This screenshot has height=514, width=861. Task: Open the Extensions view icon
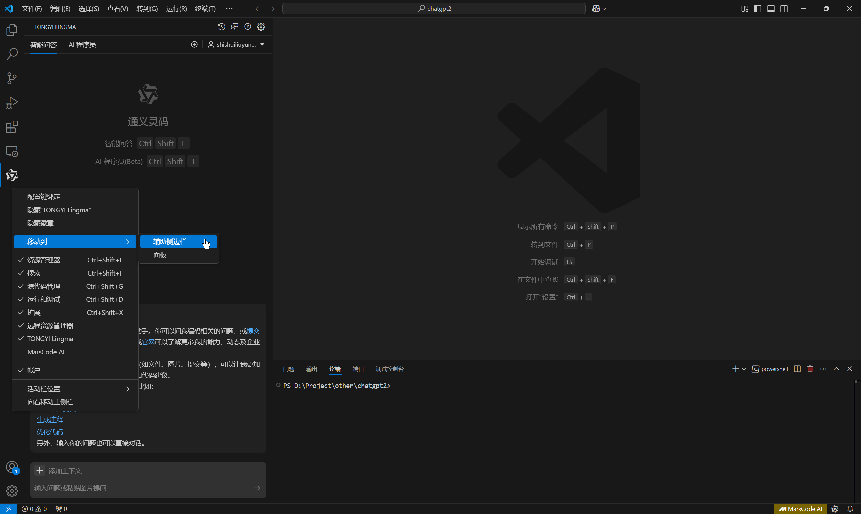(12, 127)
